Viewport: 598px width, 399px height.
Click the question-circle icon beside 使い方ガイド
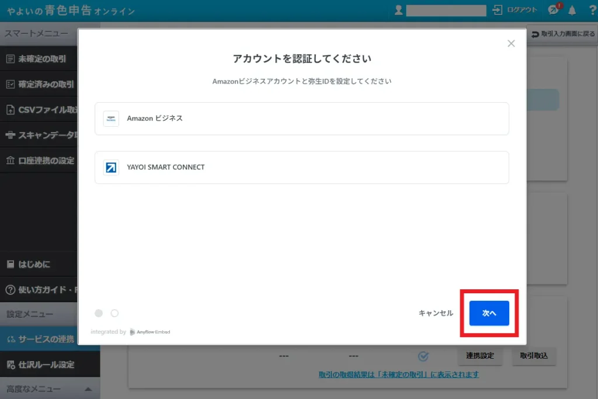point(11,290)
